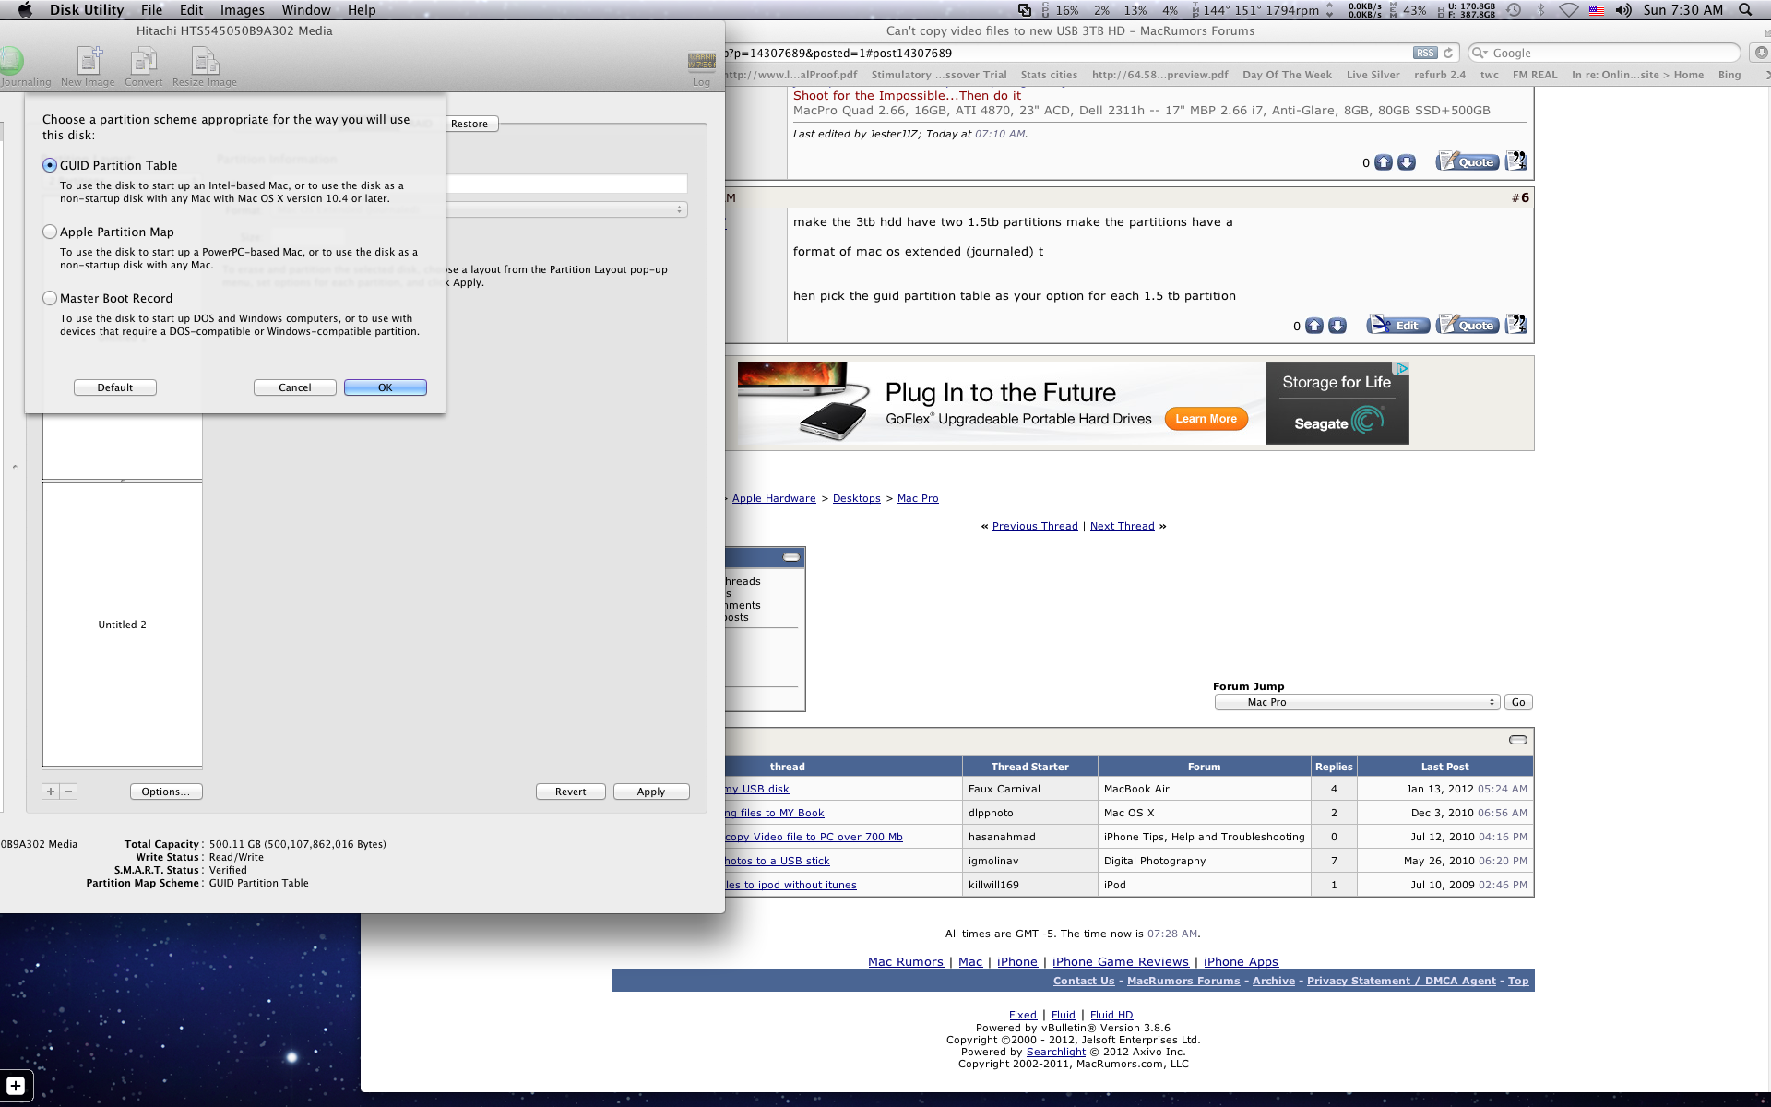Open Spotlight search magnifier in menu bar

[x=1745, y=10]
